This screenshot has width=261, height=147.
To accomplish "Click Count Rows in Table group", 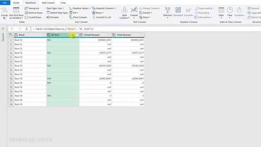I will 33,17.
